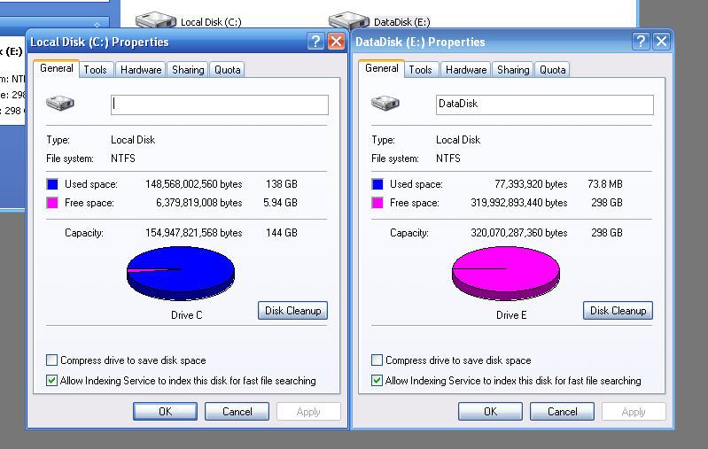Click the drive icon beside the empty C: label field
This screenshot has height=449, width=708.
pyautogui.click(x=60, y=105)
